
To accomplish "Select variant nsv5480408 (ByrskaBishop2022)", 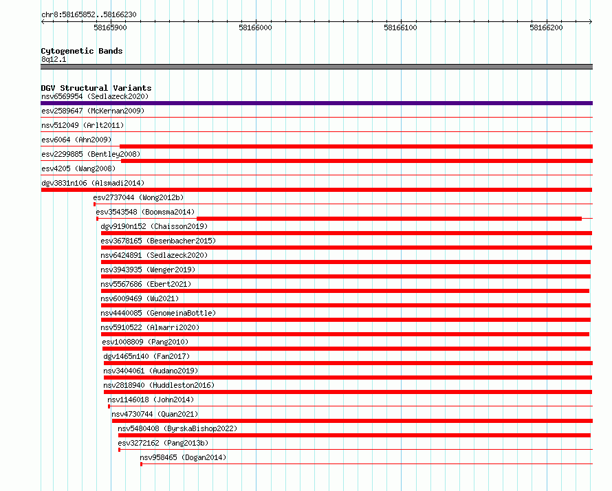I will tap(177, 428).
